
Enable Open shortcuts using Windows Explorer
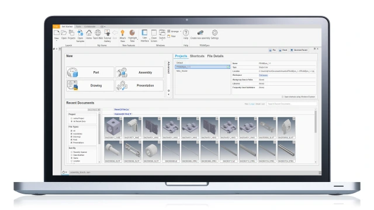[x=283, y=97]
